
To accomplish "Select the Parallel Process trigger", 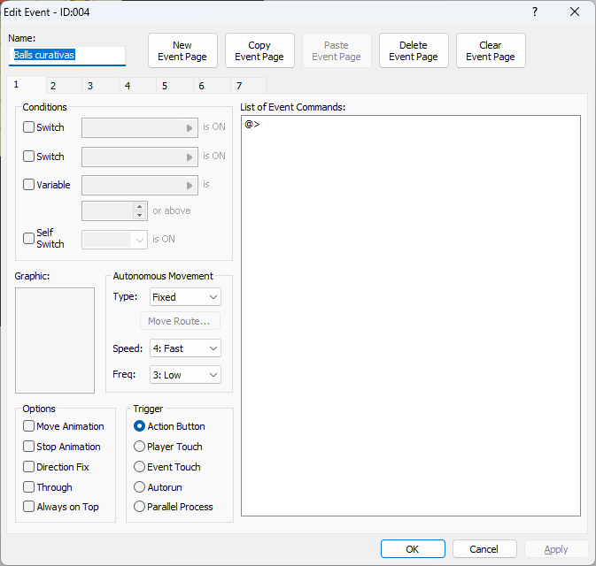I will click(x=140, y=508).
